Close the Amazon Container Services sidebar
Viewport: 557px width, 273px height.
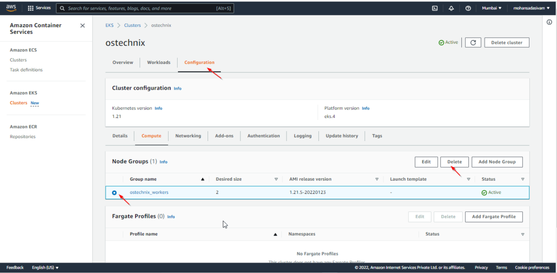(x=82, y=26)
